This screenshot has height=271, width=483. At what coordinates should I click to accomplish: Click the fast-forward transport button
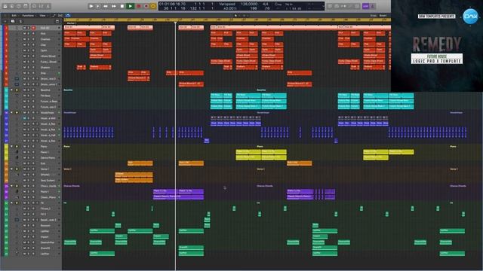pos(114,6)
